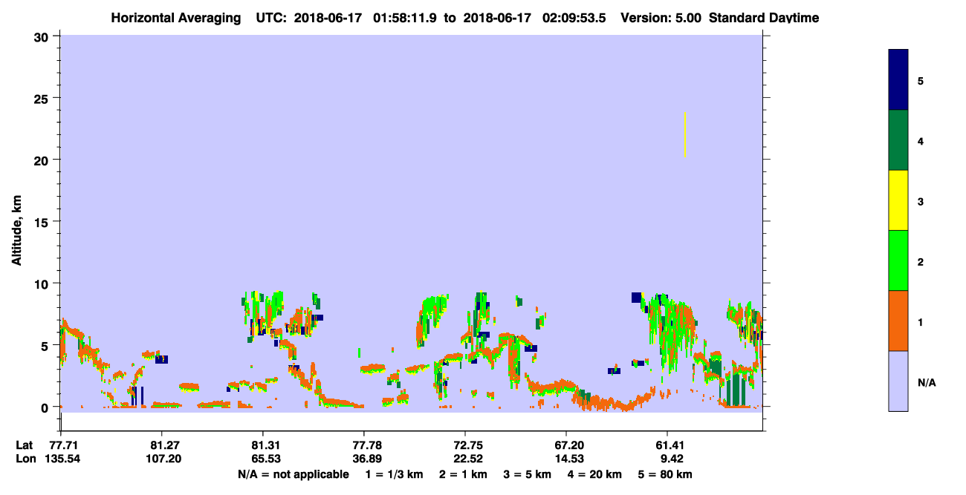Click the longitude value 65.53
The width and height of the screenshot is (966, 495).
262,459
